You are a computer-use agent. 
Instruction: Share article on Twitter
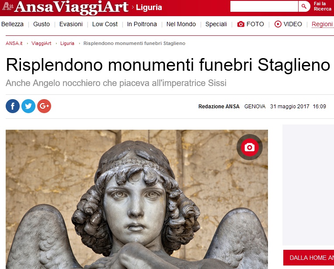tap(28, 106)
